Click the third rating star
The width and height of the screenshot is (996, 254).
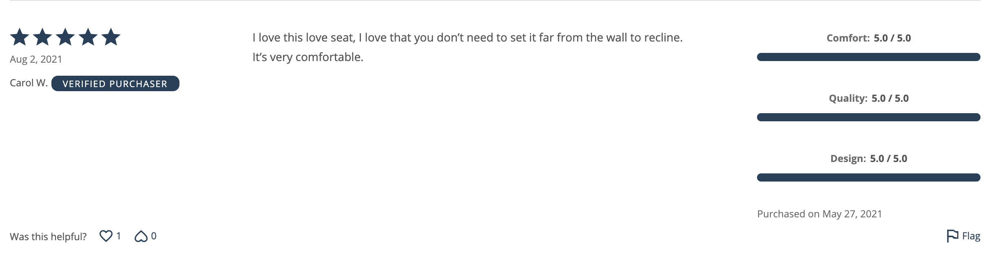pyautogui.click(x=65, y=37)
